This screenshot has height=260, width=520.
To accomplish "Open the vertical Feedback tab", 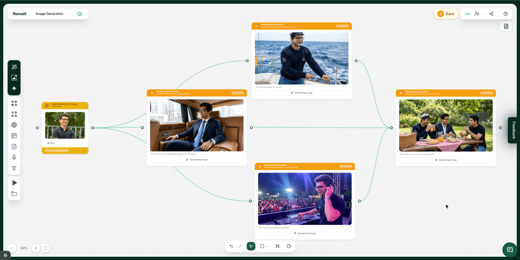I will tap(513, 130).
